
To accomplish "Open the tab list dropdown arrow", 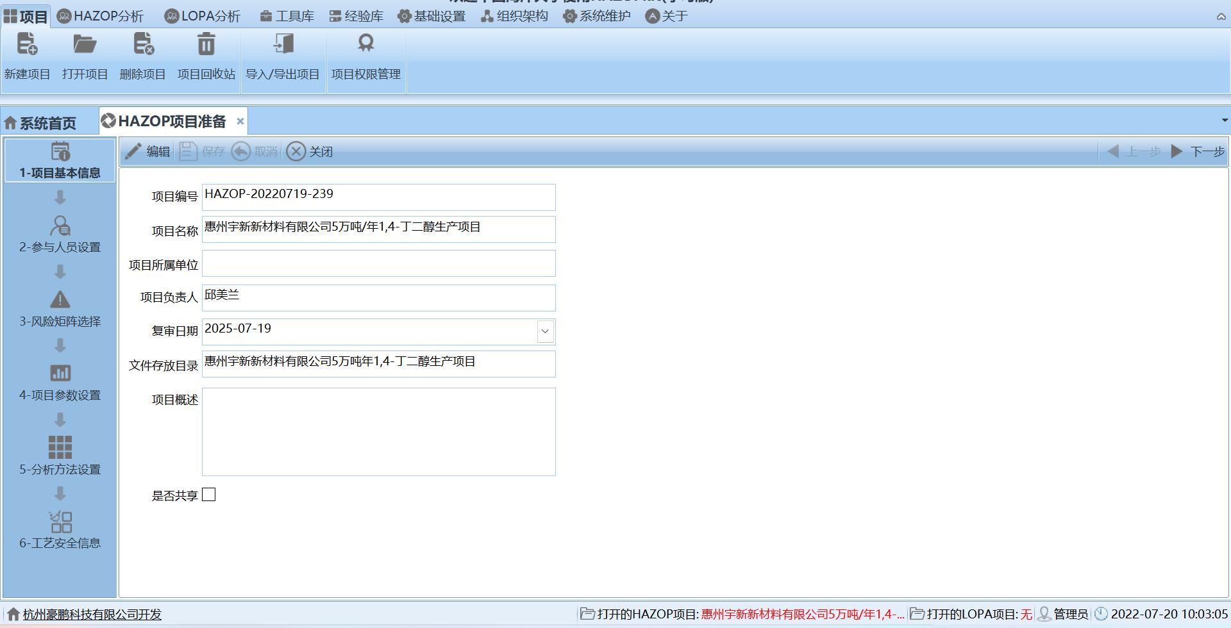I will (x=1224, y=120).
